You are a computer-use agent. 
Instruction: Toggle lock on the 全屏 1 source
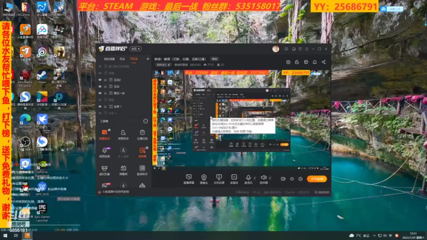point(105,106)
